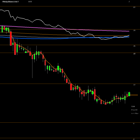
Task: Click the 'in 4 Days' text
Action: tap(135, 113)
